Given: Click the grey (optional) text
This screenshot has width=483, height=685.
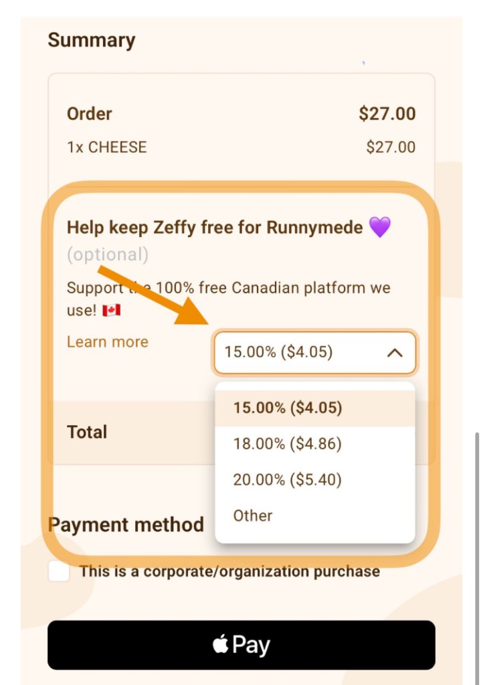Looking at the screenshot, I should pos(107,254).
